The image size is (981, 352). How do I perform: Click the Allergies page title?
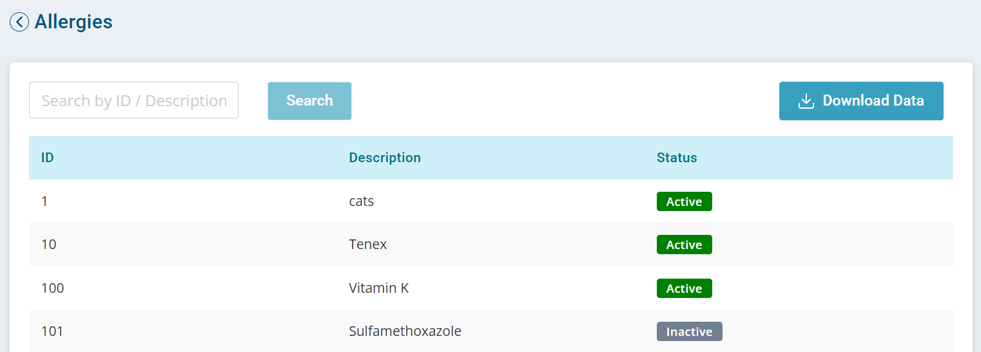[x=73, y=22]
